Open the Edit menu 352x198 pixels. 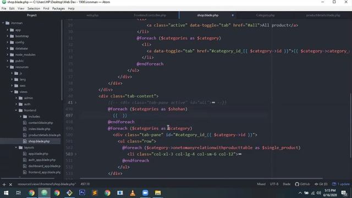12,9
